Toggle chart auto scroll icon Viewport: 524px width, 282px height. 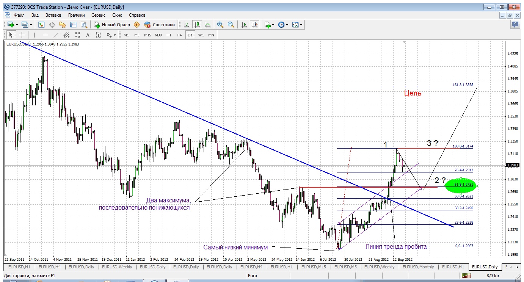244,25
